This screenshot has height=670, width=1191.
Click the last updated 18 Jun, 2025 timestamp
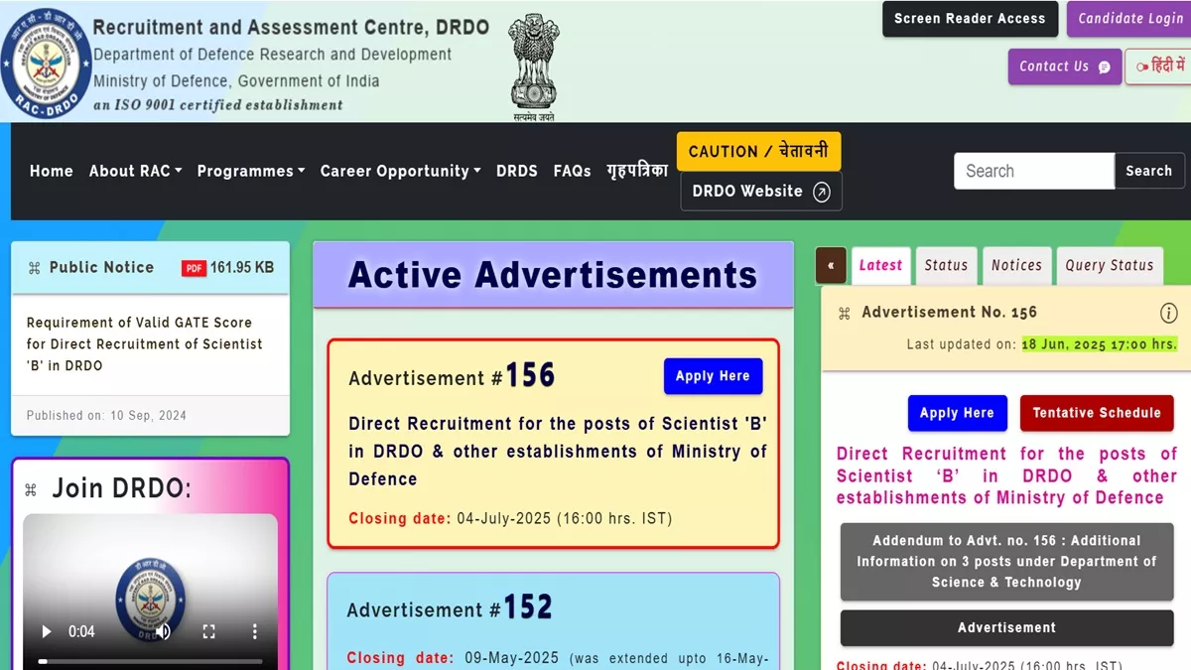point(1100,344)
